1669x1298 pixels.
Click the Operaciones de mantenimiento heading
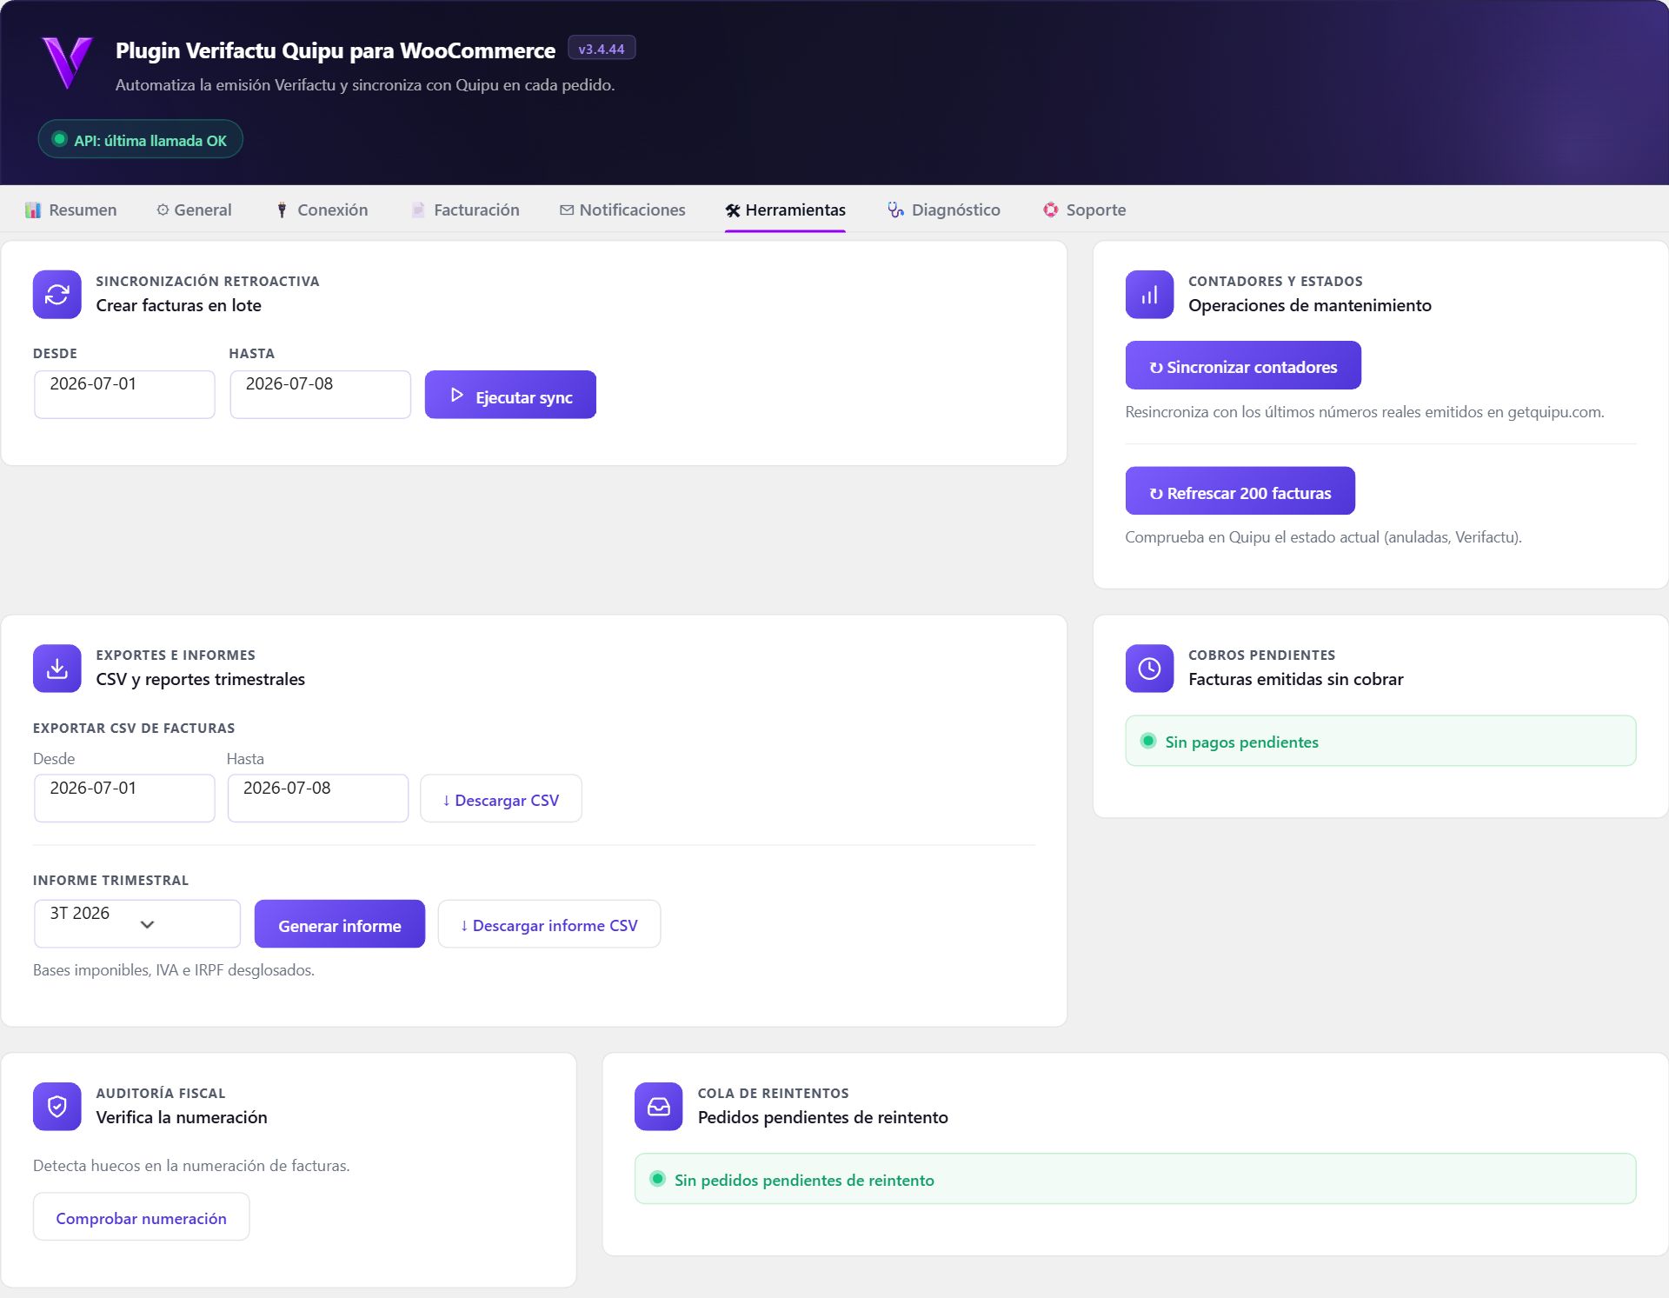coord(1310,305)
